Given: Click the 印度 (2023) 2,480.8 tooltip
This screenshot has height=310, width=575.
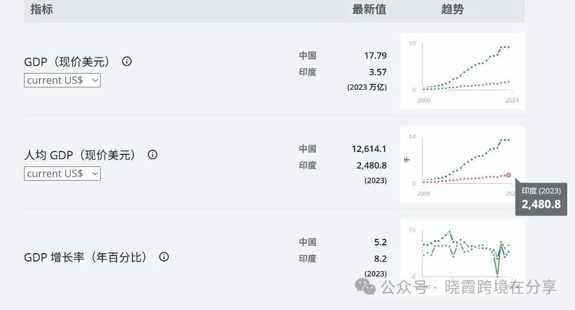Looking at the screenshot, I should 541,199.
